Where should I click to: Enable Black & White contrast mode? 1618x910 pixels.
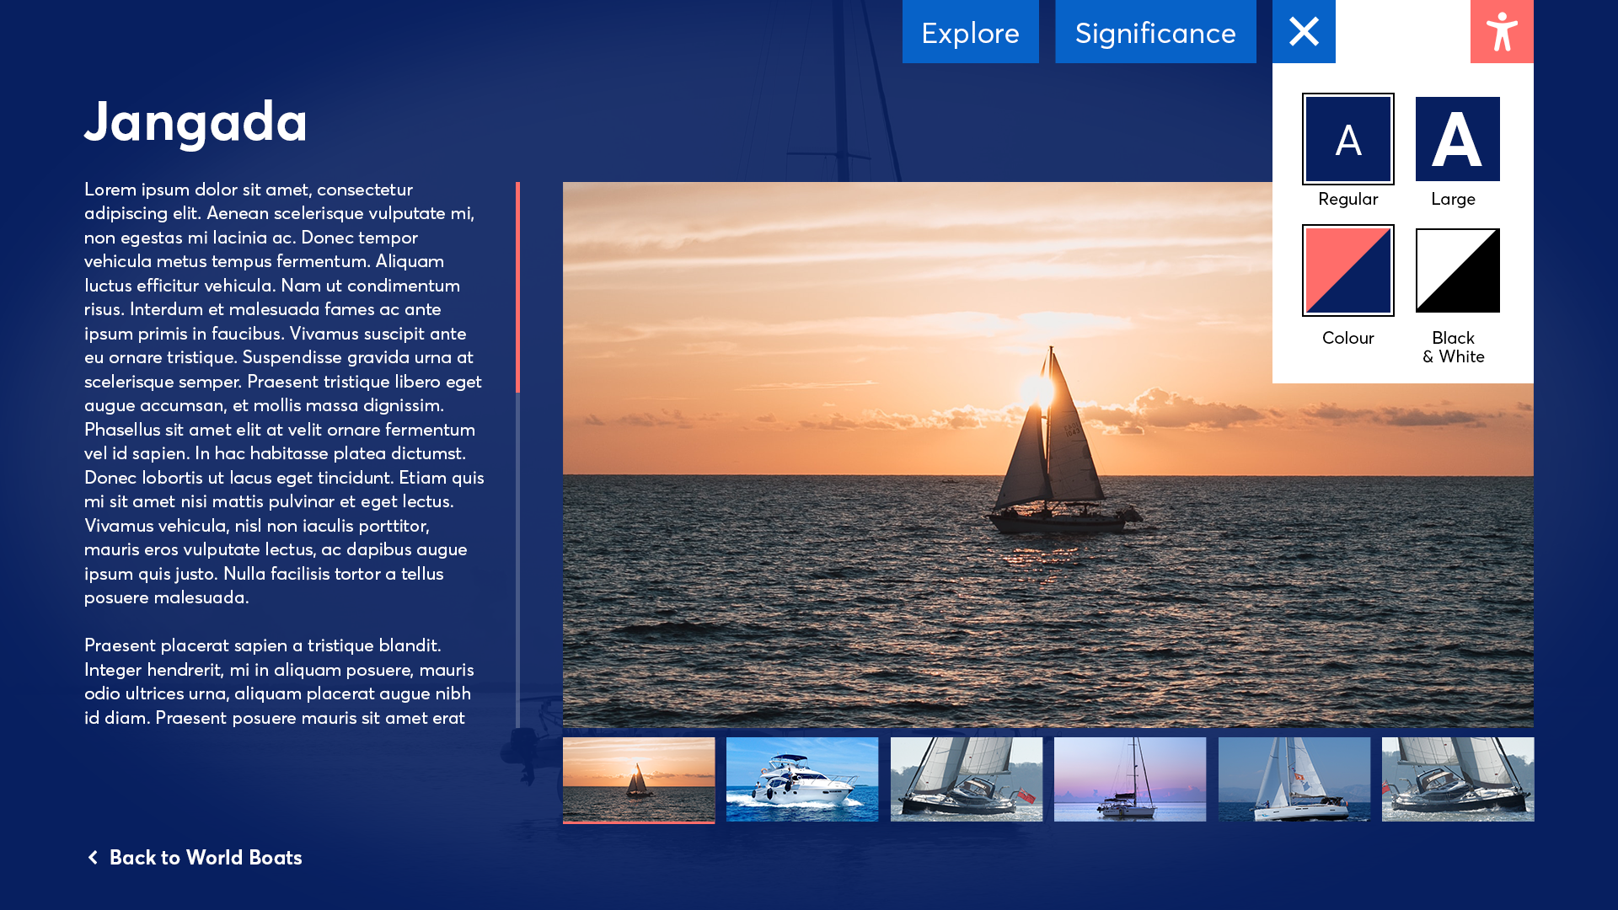click(1457, 270)
